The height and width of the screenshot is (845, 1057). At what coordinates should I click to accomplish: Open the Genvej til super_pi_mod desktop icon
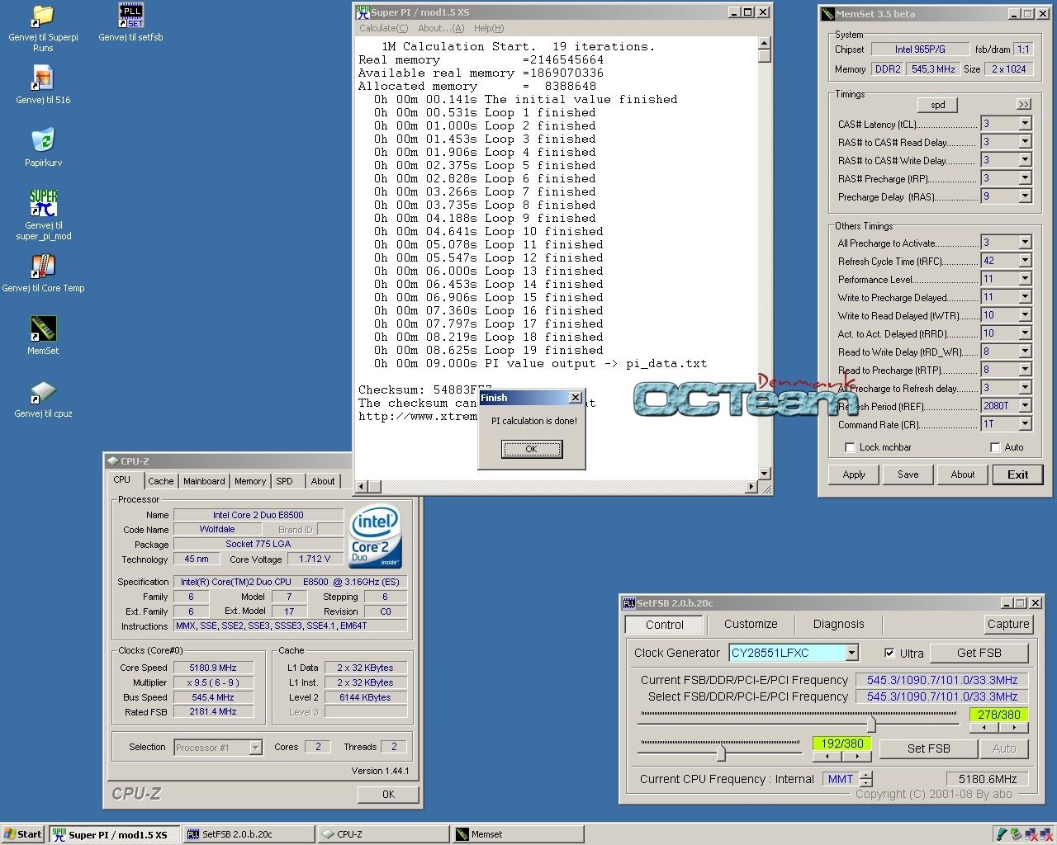coord(43,203)
